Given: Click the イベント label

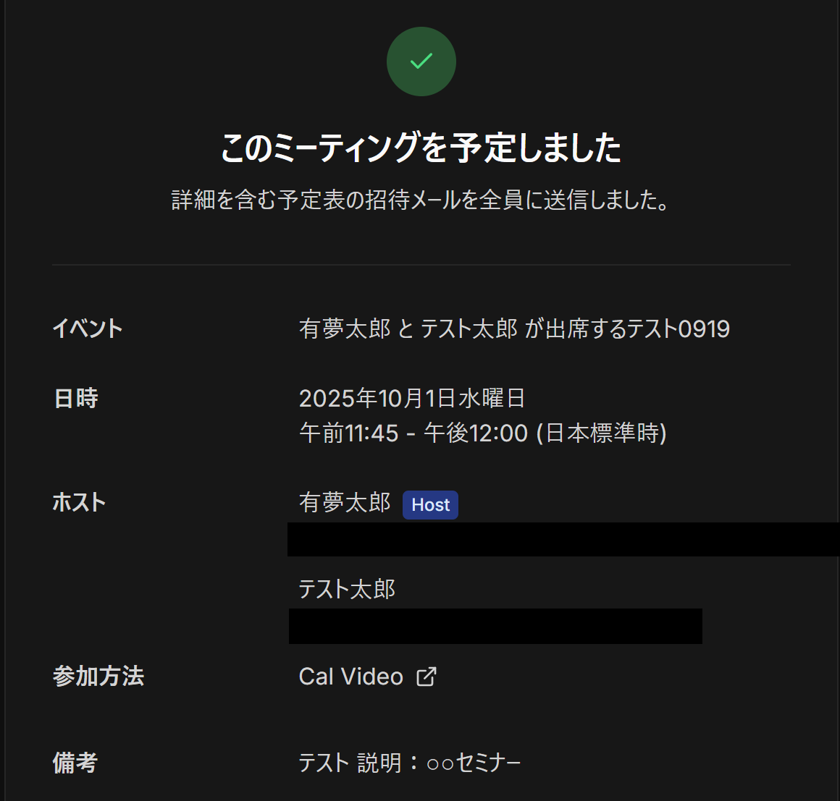Looking at the screenshot, I should pos(88,329).
